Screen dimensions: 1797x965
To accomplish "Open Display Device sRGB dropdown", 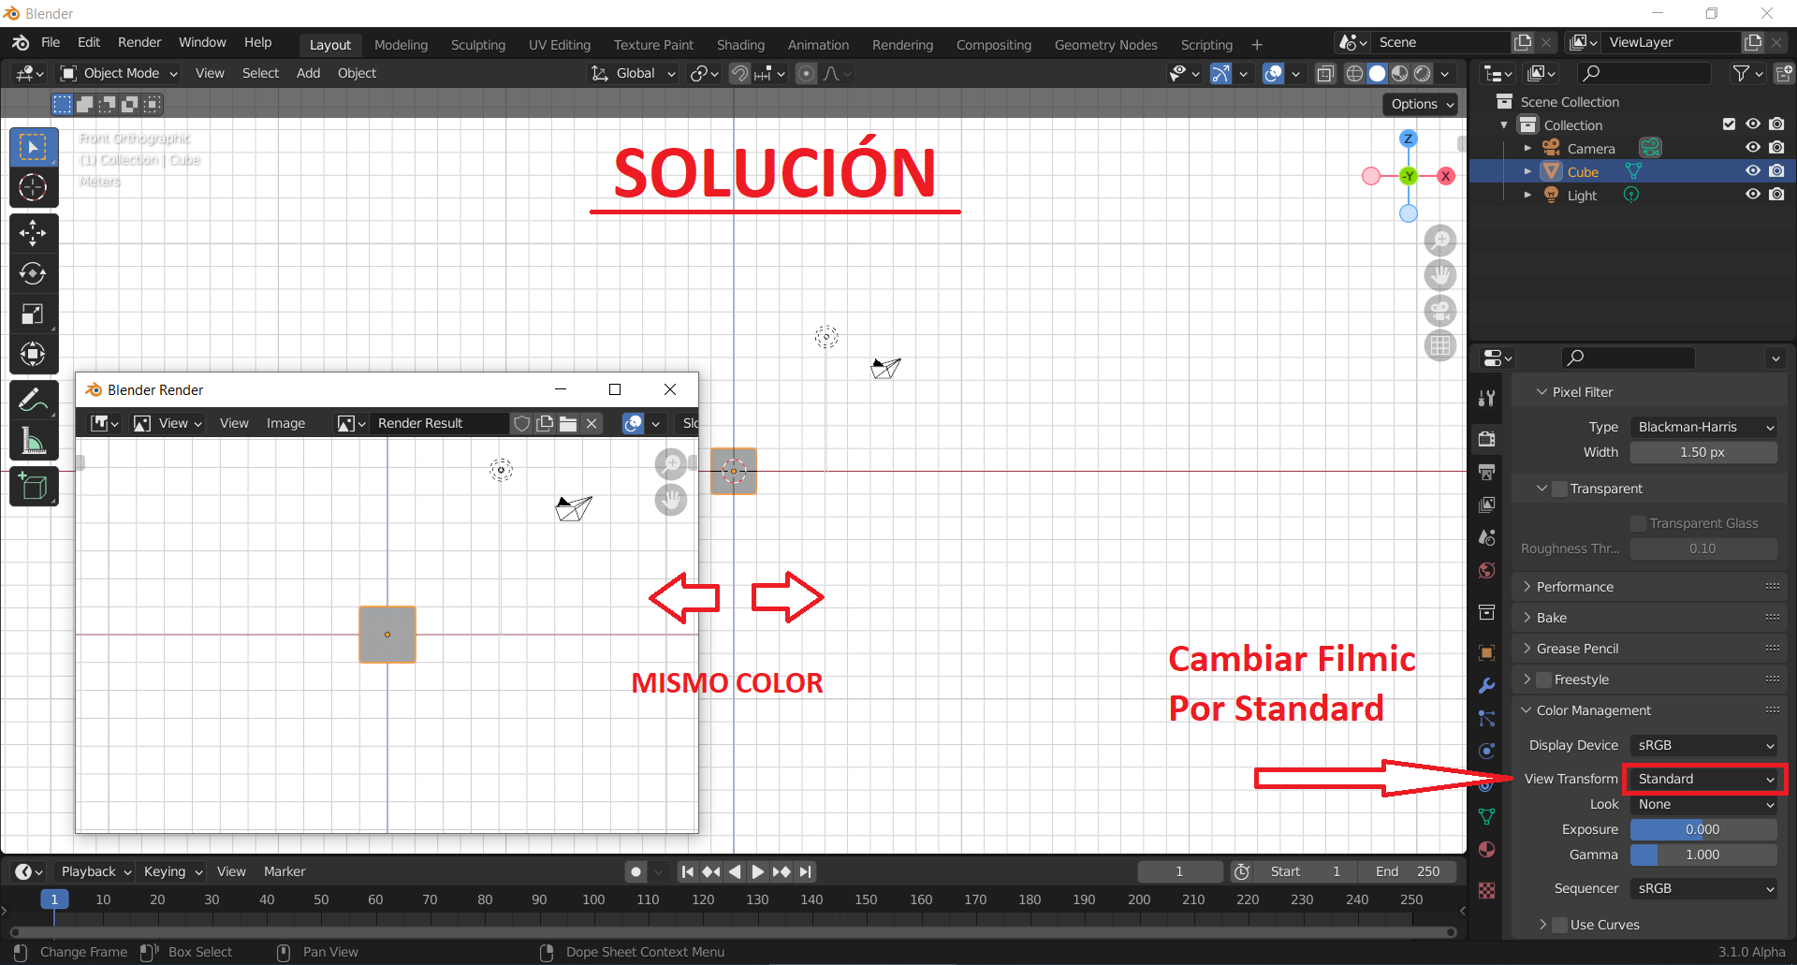I will point(1703,745).
